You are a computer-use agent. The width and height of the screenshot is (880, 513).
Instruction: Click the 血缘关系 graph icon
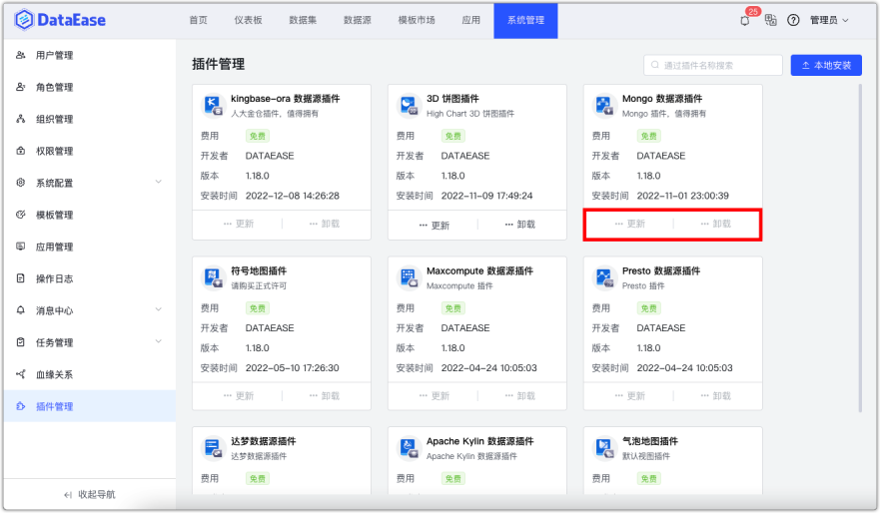tap(21, 374)
